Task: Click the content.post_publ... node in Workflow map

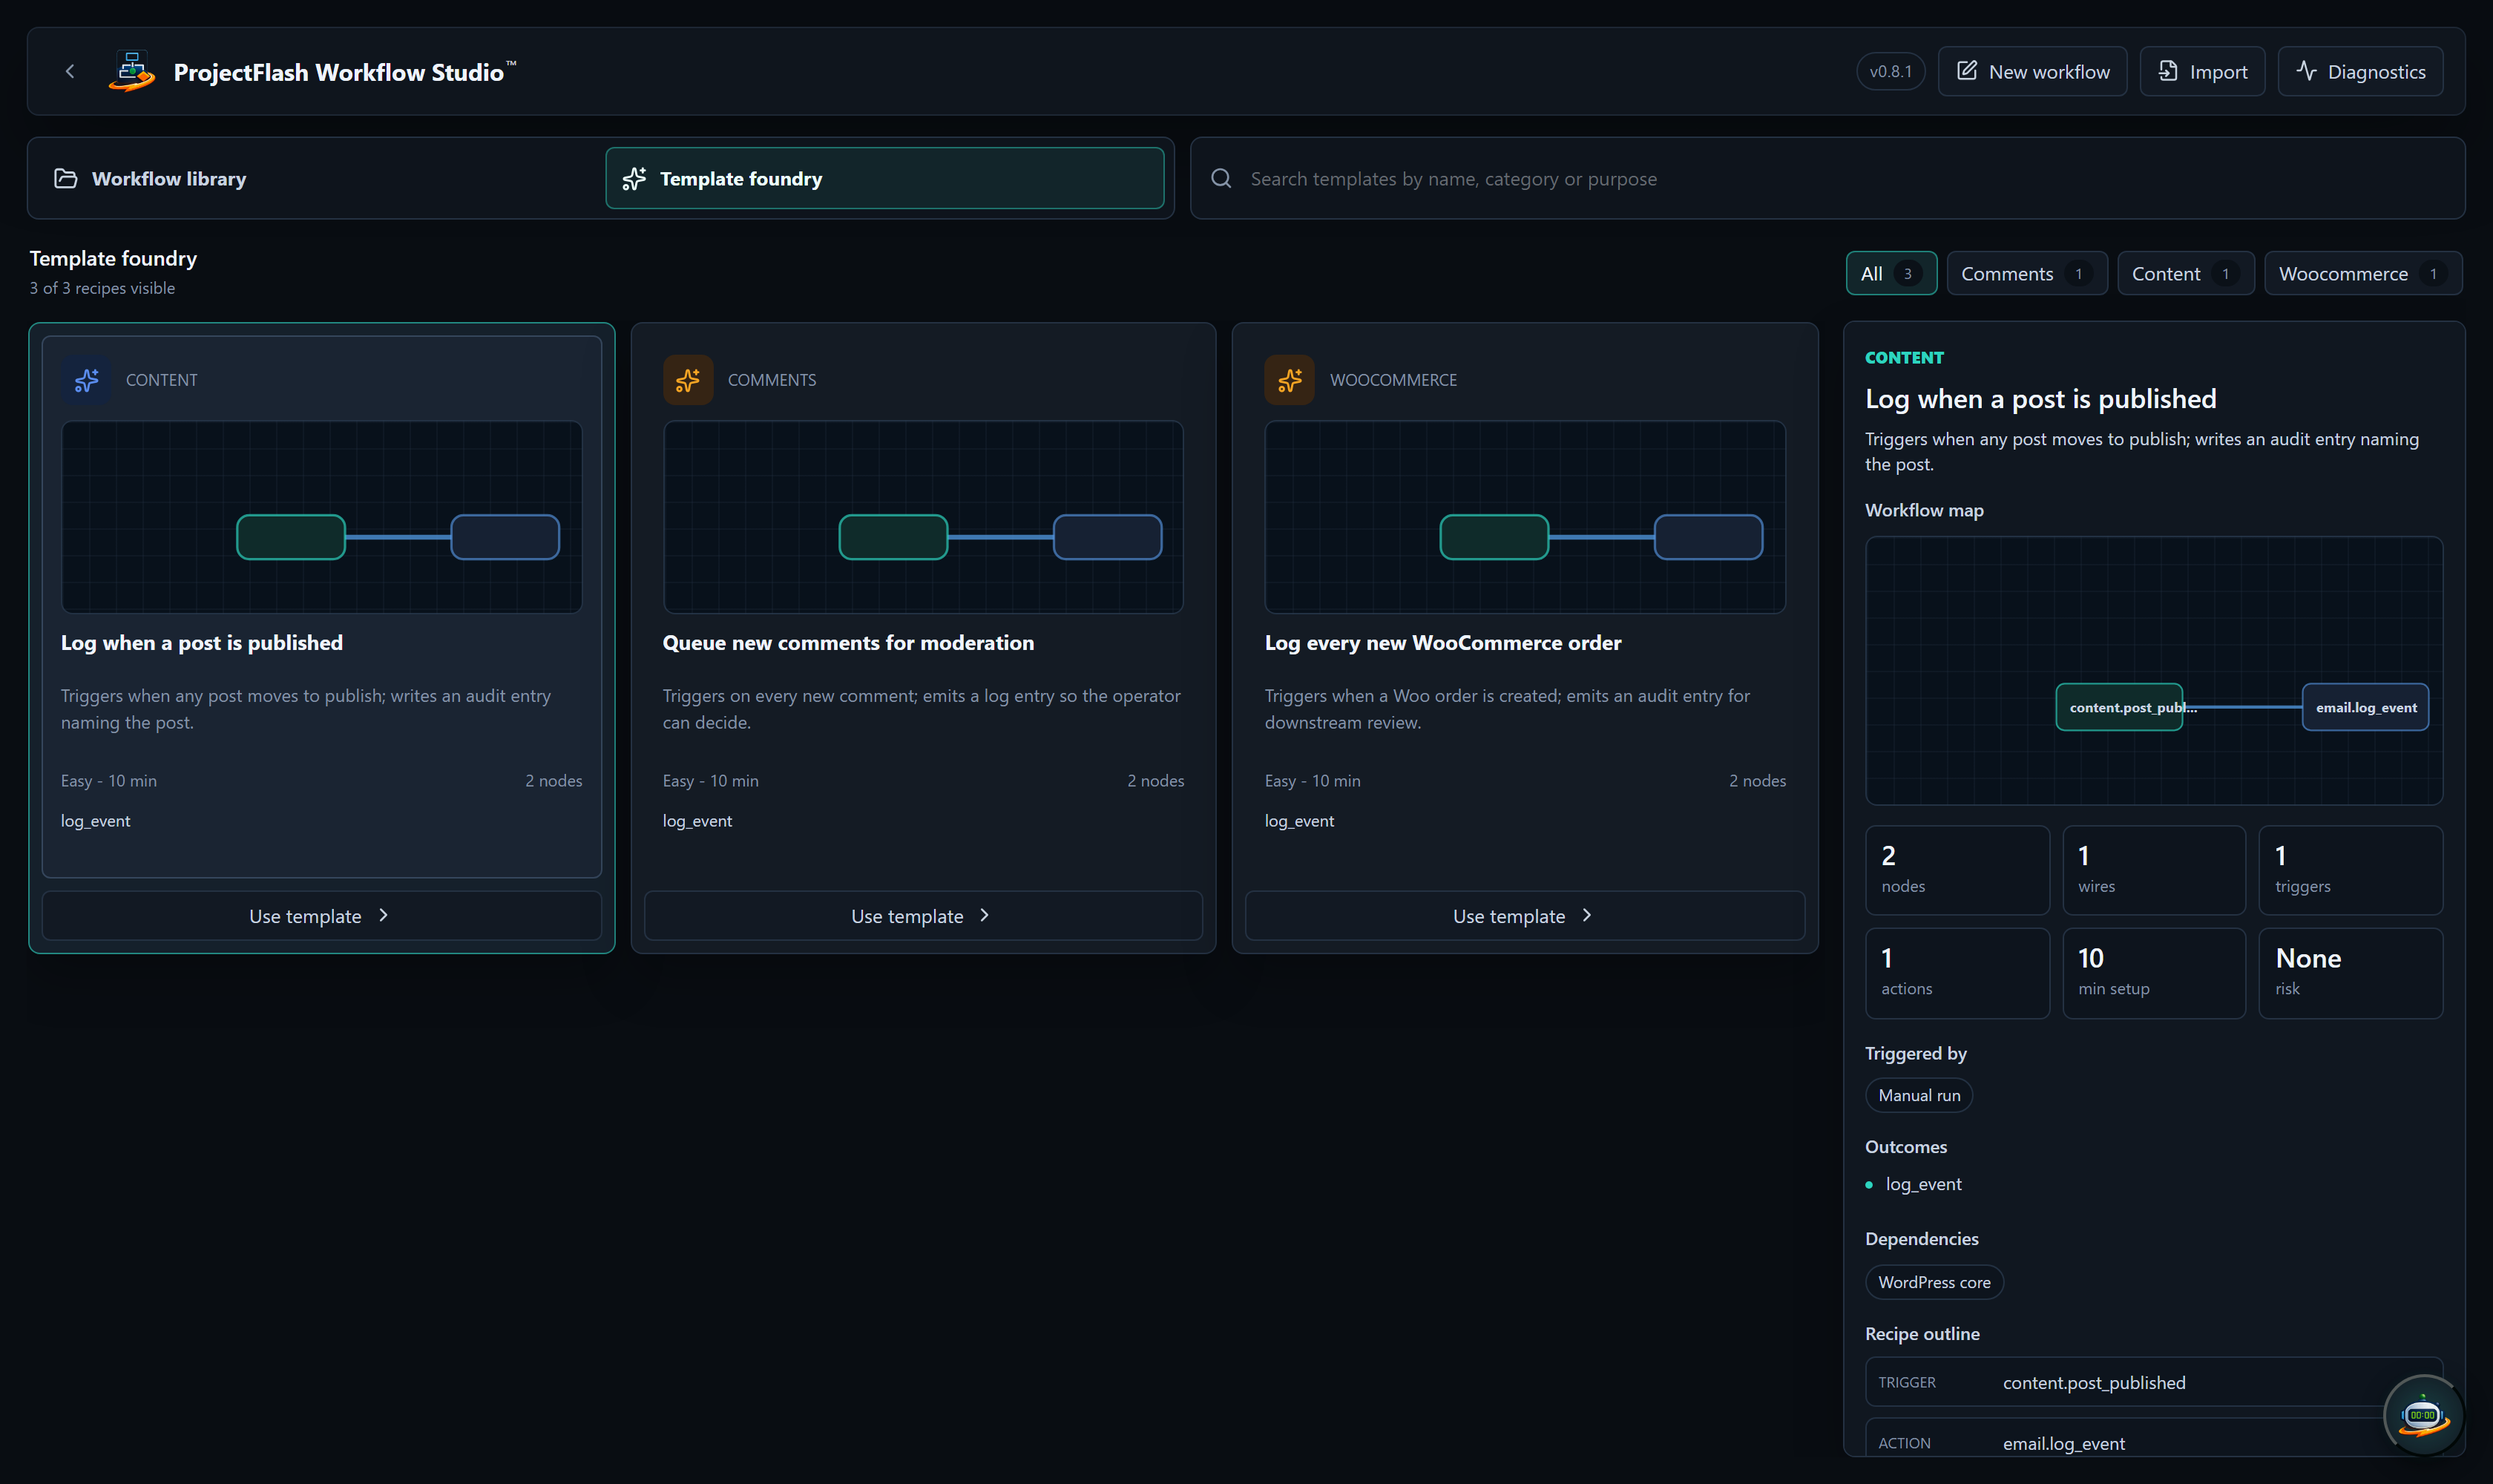Action: pyautogui.click(x=2119, y=707)
